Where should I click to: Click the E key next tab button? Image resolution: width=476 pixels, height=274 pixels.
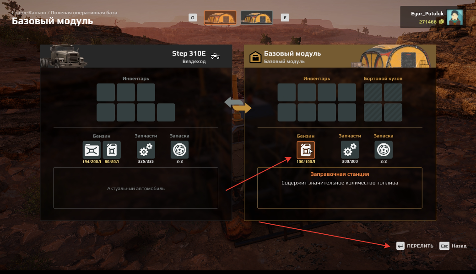point(285,17)
